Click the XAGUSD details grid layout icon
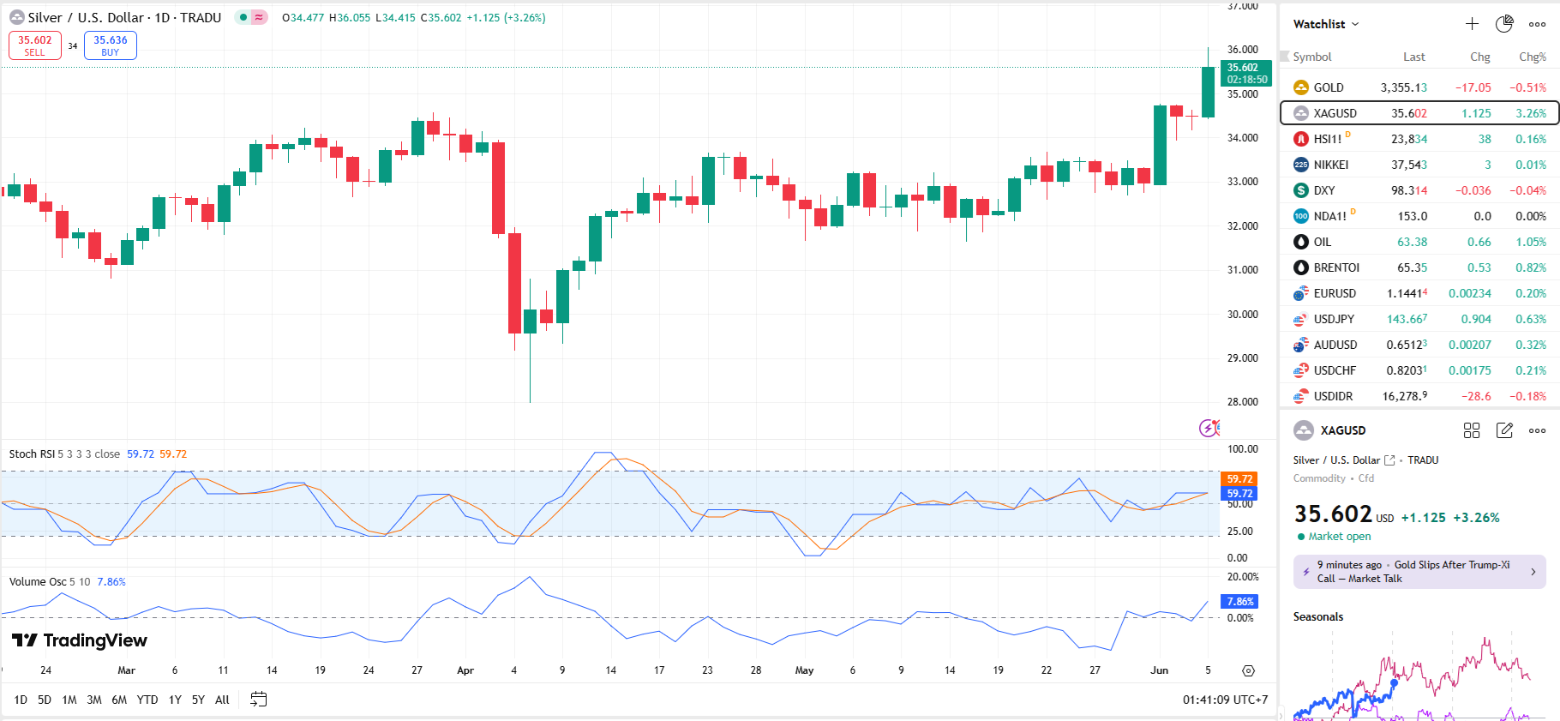 pyautogui.click(x=1472, y=430)
